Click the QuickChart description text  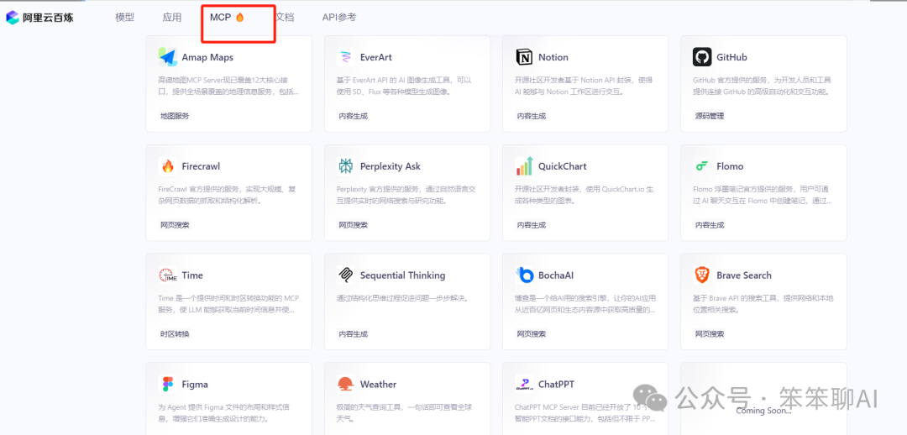coord(585,195)
